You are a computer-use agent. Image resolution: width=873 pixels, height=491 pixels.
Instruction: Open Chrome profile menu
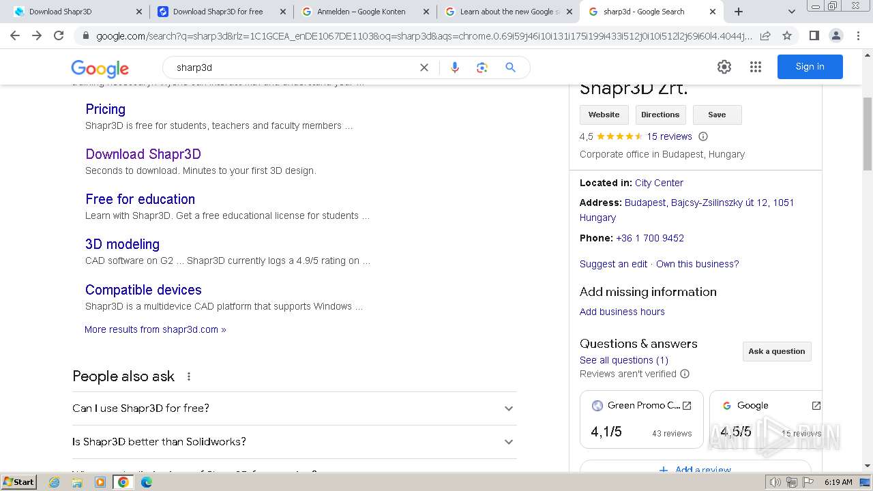835,35
